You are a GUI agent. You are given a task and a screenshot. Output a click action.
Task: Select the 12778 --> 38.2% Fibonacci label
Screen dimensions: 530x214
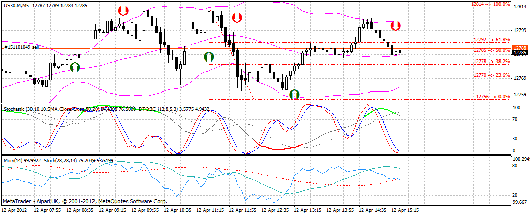[x=491, y=61]
